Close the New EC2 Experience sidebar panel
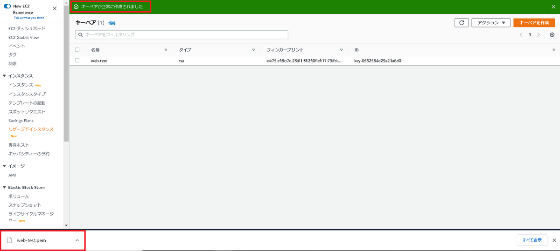The image size is (560, 251). pyautogui.click(x=55, y=8)
